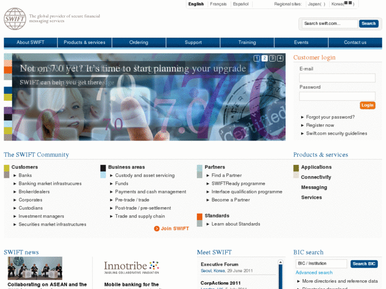Open Trade and supply chain link
386x289 pixels.
click(140, 216)
